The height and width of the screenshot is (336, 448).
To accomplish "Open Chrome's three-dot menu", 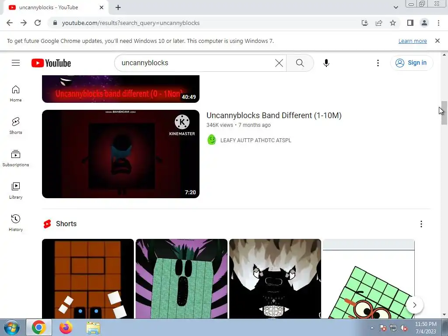I will (438, 23).
